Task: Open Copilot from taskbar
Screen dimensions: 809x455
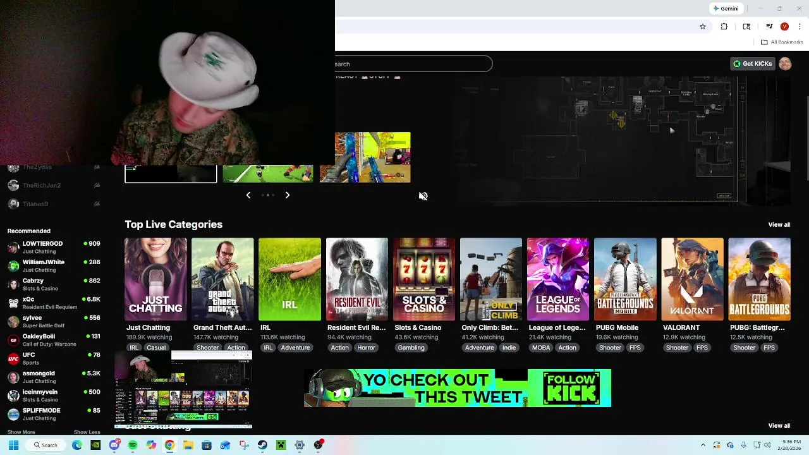Action: click(x=151, y=445)
